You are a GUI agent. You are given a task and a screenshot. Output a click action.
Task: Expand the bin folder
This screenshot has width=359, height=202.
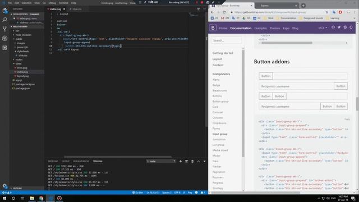pyautogui.click(x=17, y=31)
